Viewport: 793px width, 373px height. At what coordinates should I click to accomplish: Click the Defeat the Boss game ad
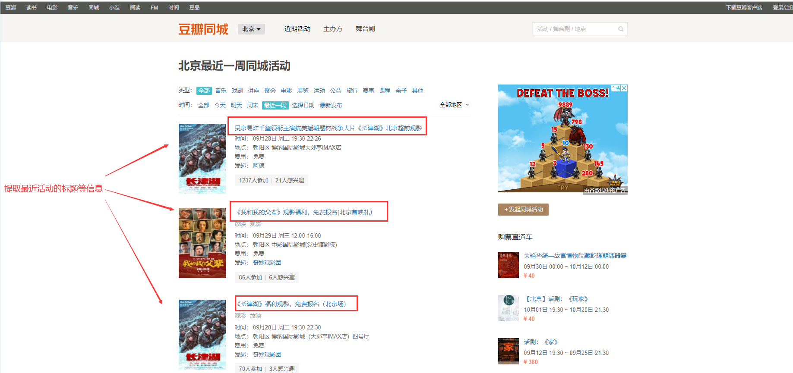point(562,139)
